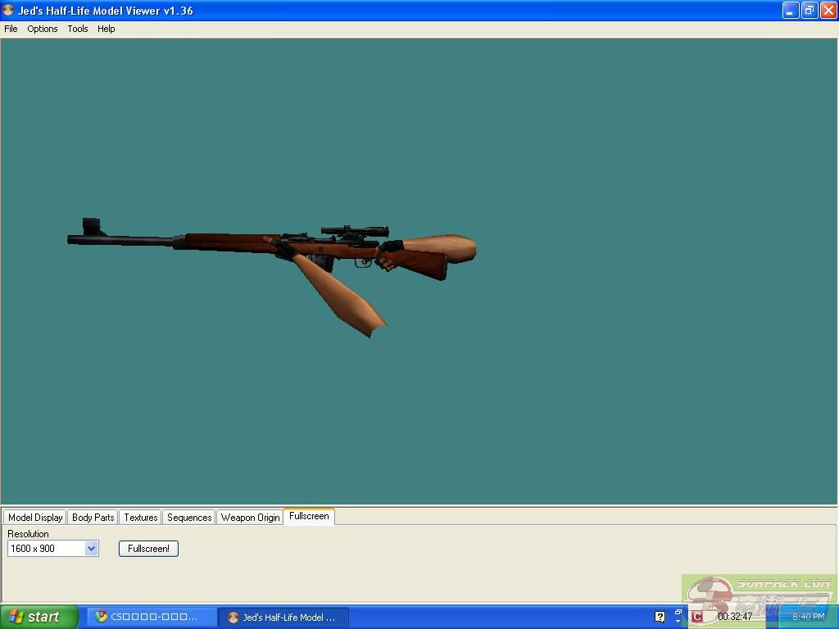This screenshot has height=629, width=839.
Task: Click the 8:40 PM system clock
Action: point(809,617)
